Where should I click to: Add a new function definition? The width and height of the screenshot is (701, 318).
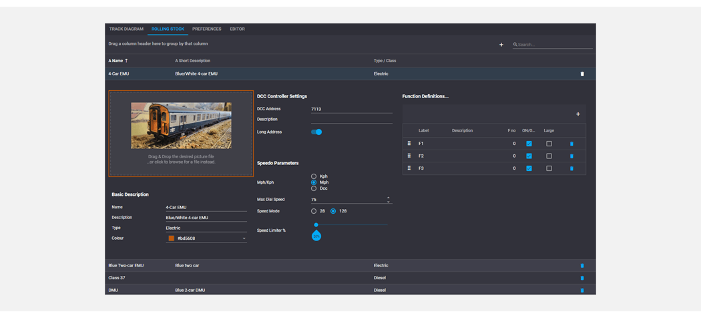point(578,114)
